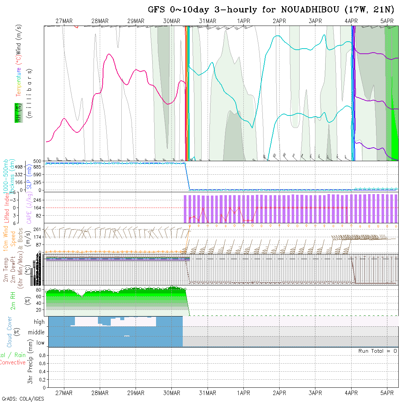Click the 4APR date on the top axis

(351, 21)
